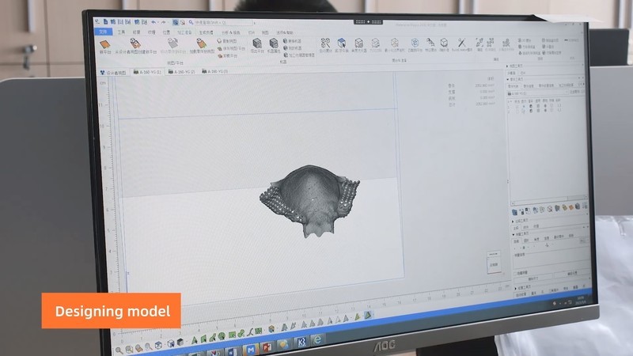The height and width of the screenshot is (356, 633).
Task: Collapse the top right panel section header
Action: click(x=510, y=79)
